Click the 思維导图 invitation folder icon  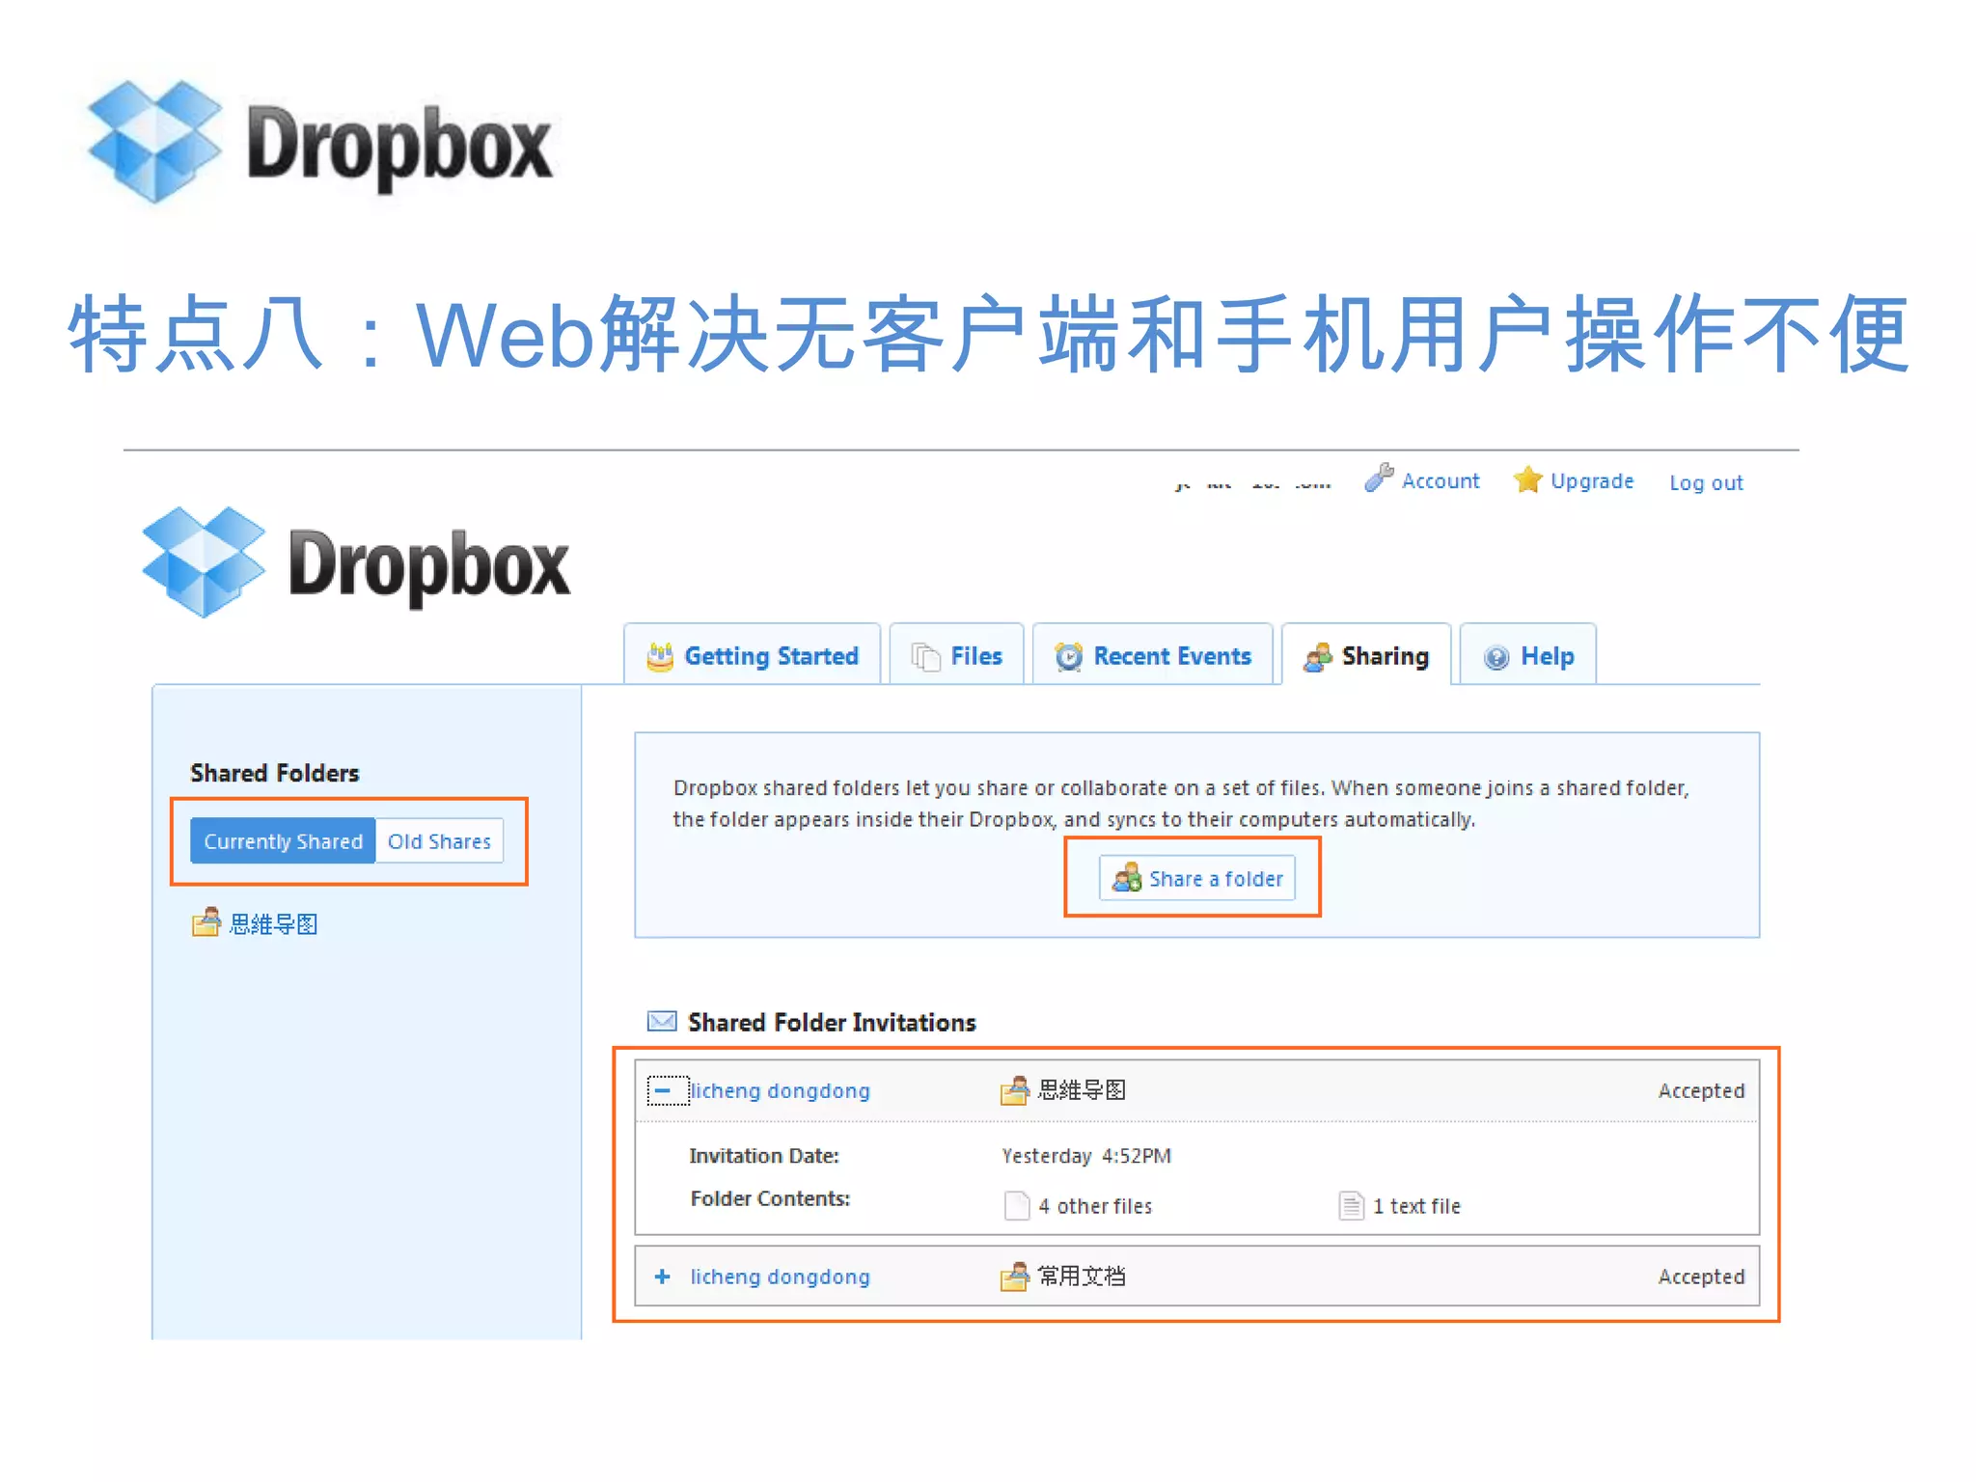pos(1014,1090)
